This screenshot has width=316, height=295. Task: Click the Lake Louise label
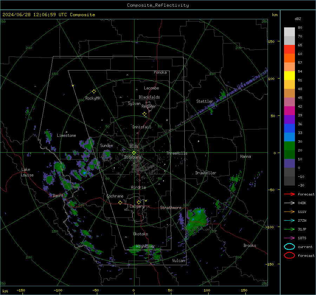tap(27, 172)
